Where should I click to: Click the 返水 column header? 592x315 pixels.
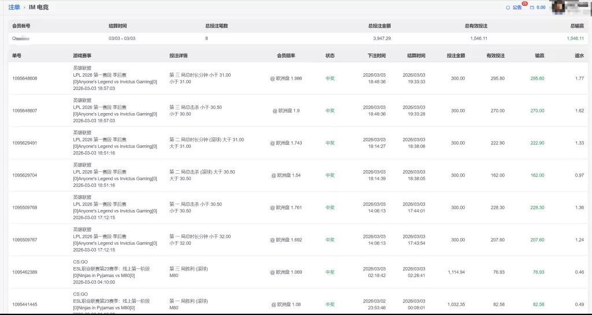(x=579, y=55)
